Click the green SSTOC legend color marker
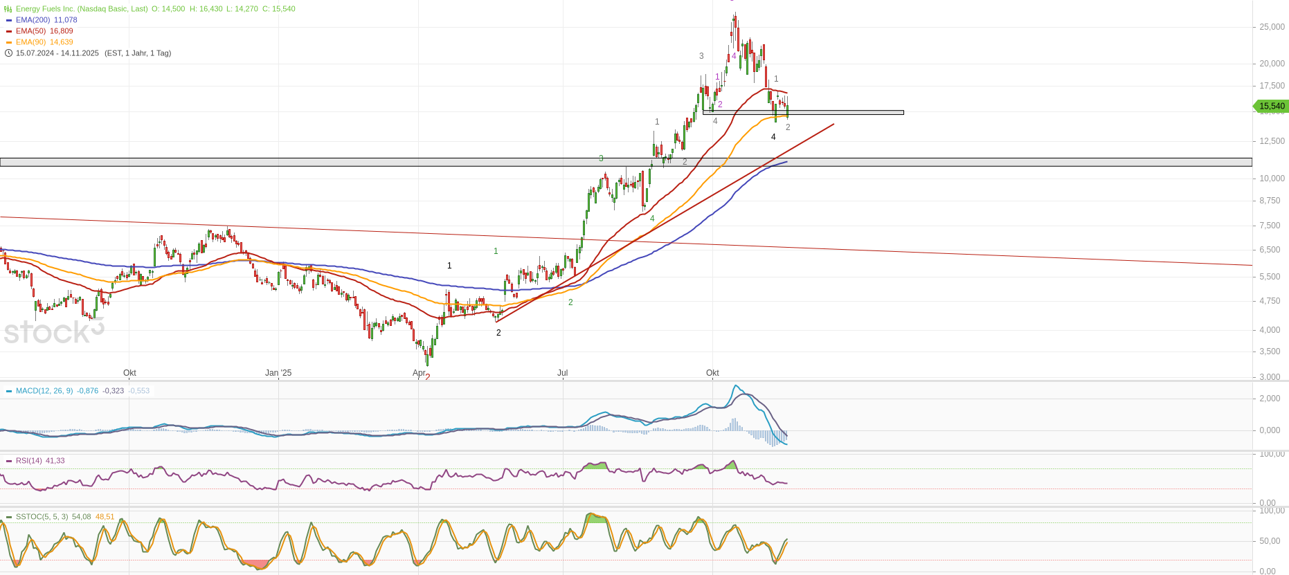The width and height of the screenshot is (1289, 575). pos(9,517)
